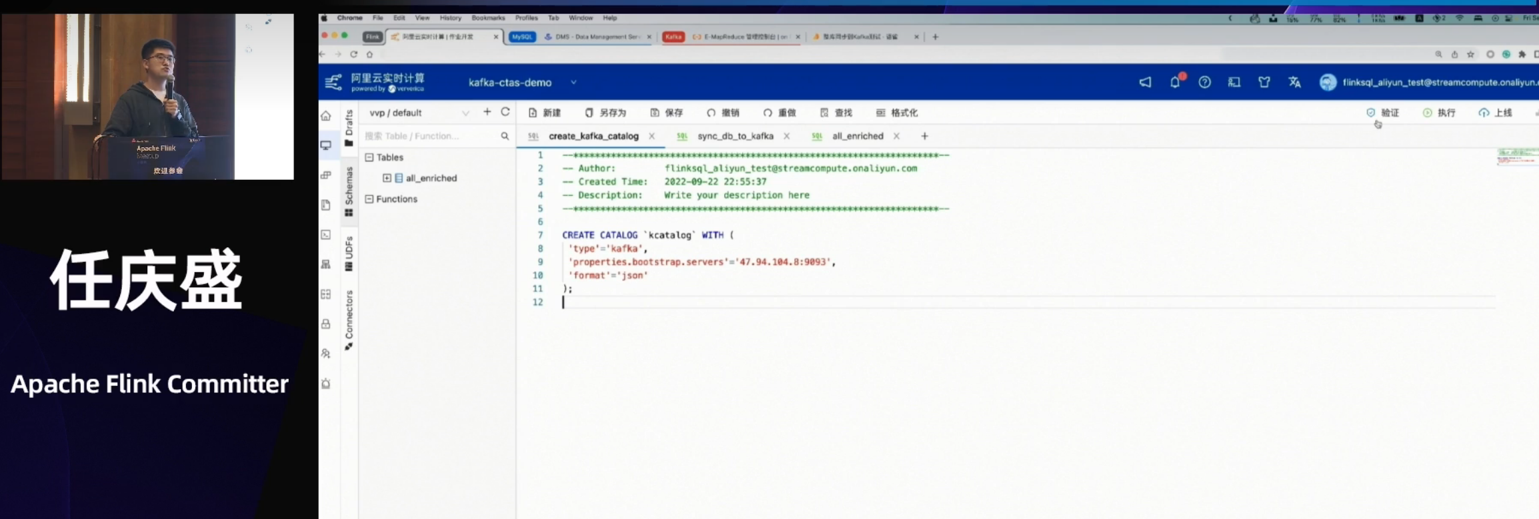Close the sync_db_to_kafka editor tab
The height and width of the screenshot is (519, 1539).
(787, 136)
